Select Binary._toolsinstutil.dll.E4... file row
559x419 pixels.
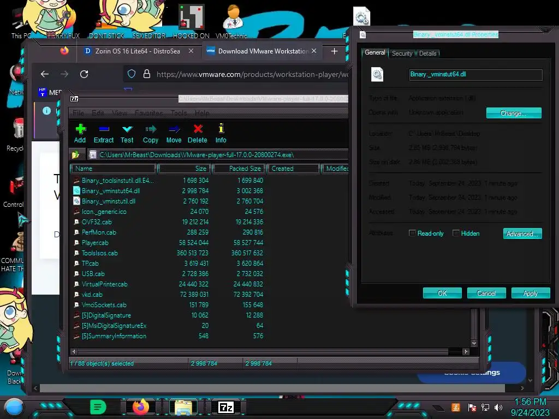(x=118, y=180)
